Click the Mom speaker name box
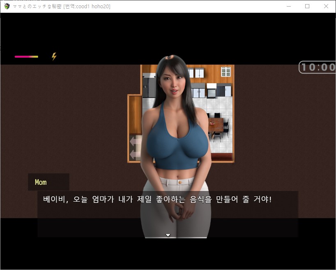Screen dimensions: 336x270 click(x=48, y=182)
